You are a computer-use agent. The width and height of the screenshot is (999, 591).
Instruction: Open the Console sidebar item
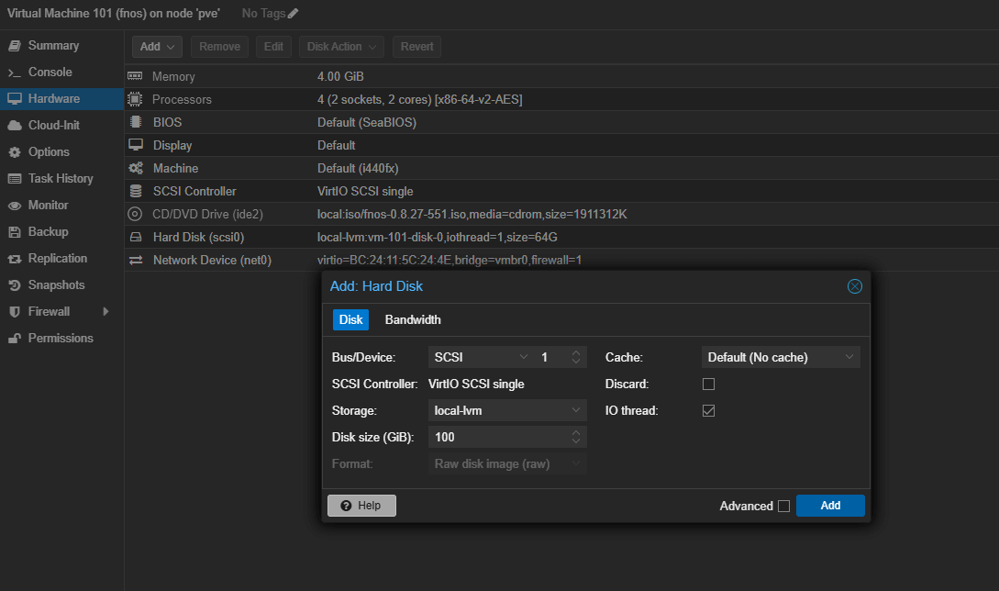(x=50, y=72)
